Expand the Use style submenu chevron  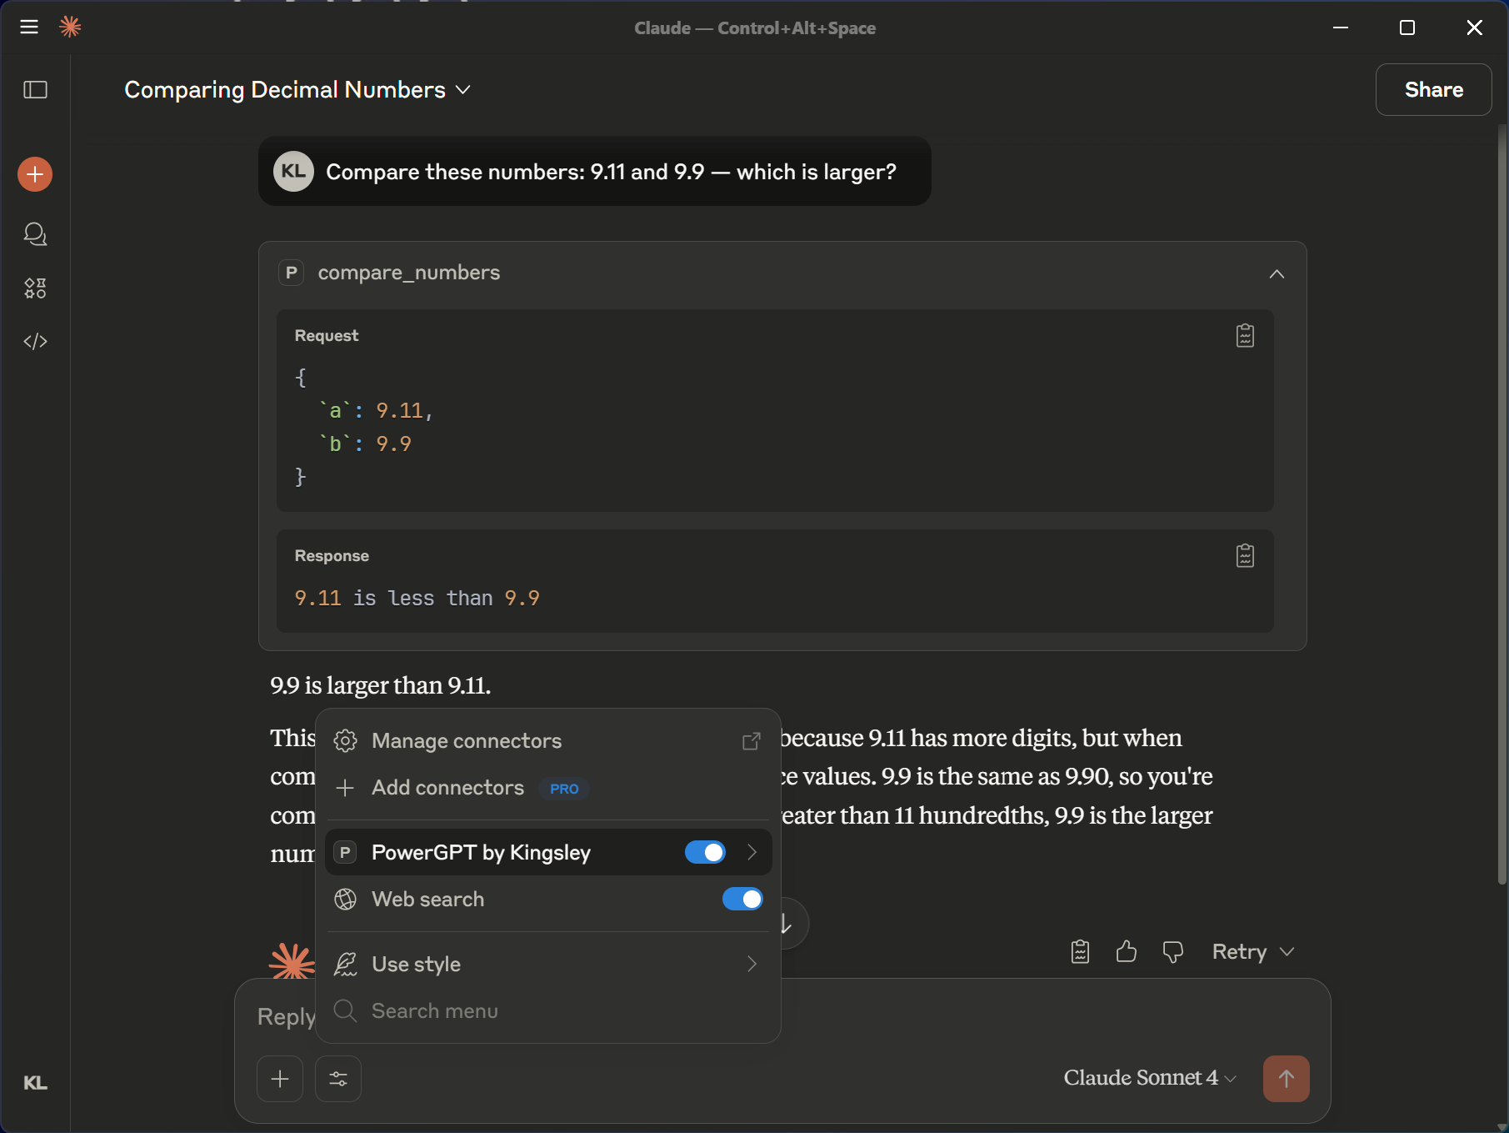pos(752,965)
